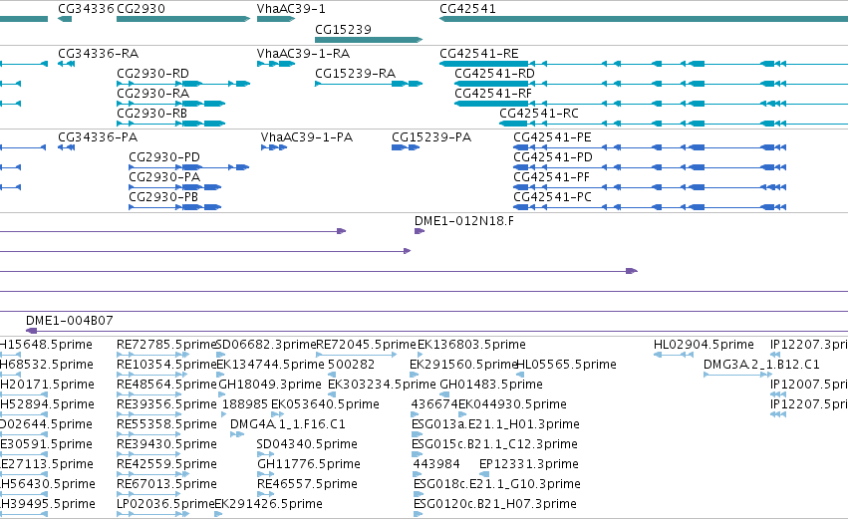Select protein VhaAC39-1-PA
Screen dimensions: 848x519
(x=307, y=137)
